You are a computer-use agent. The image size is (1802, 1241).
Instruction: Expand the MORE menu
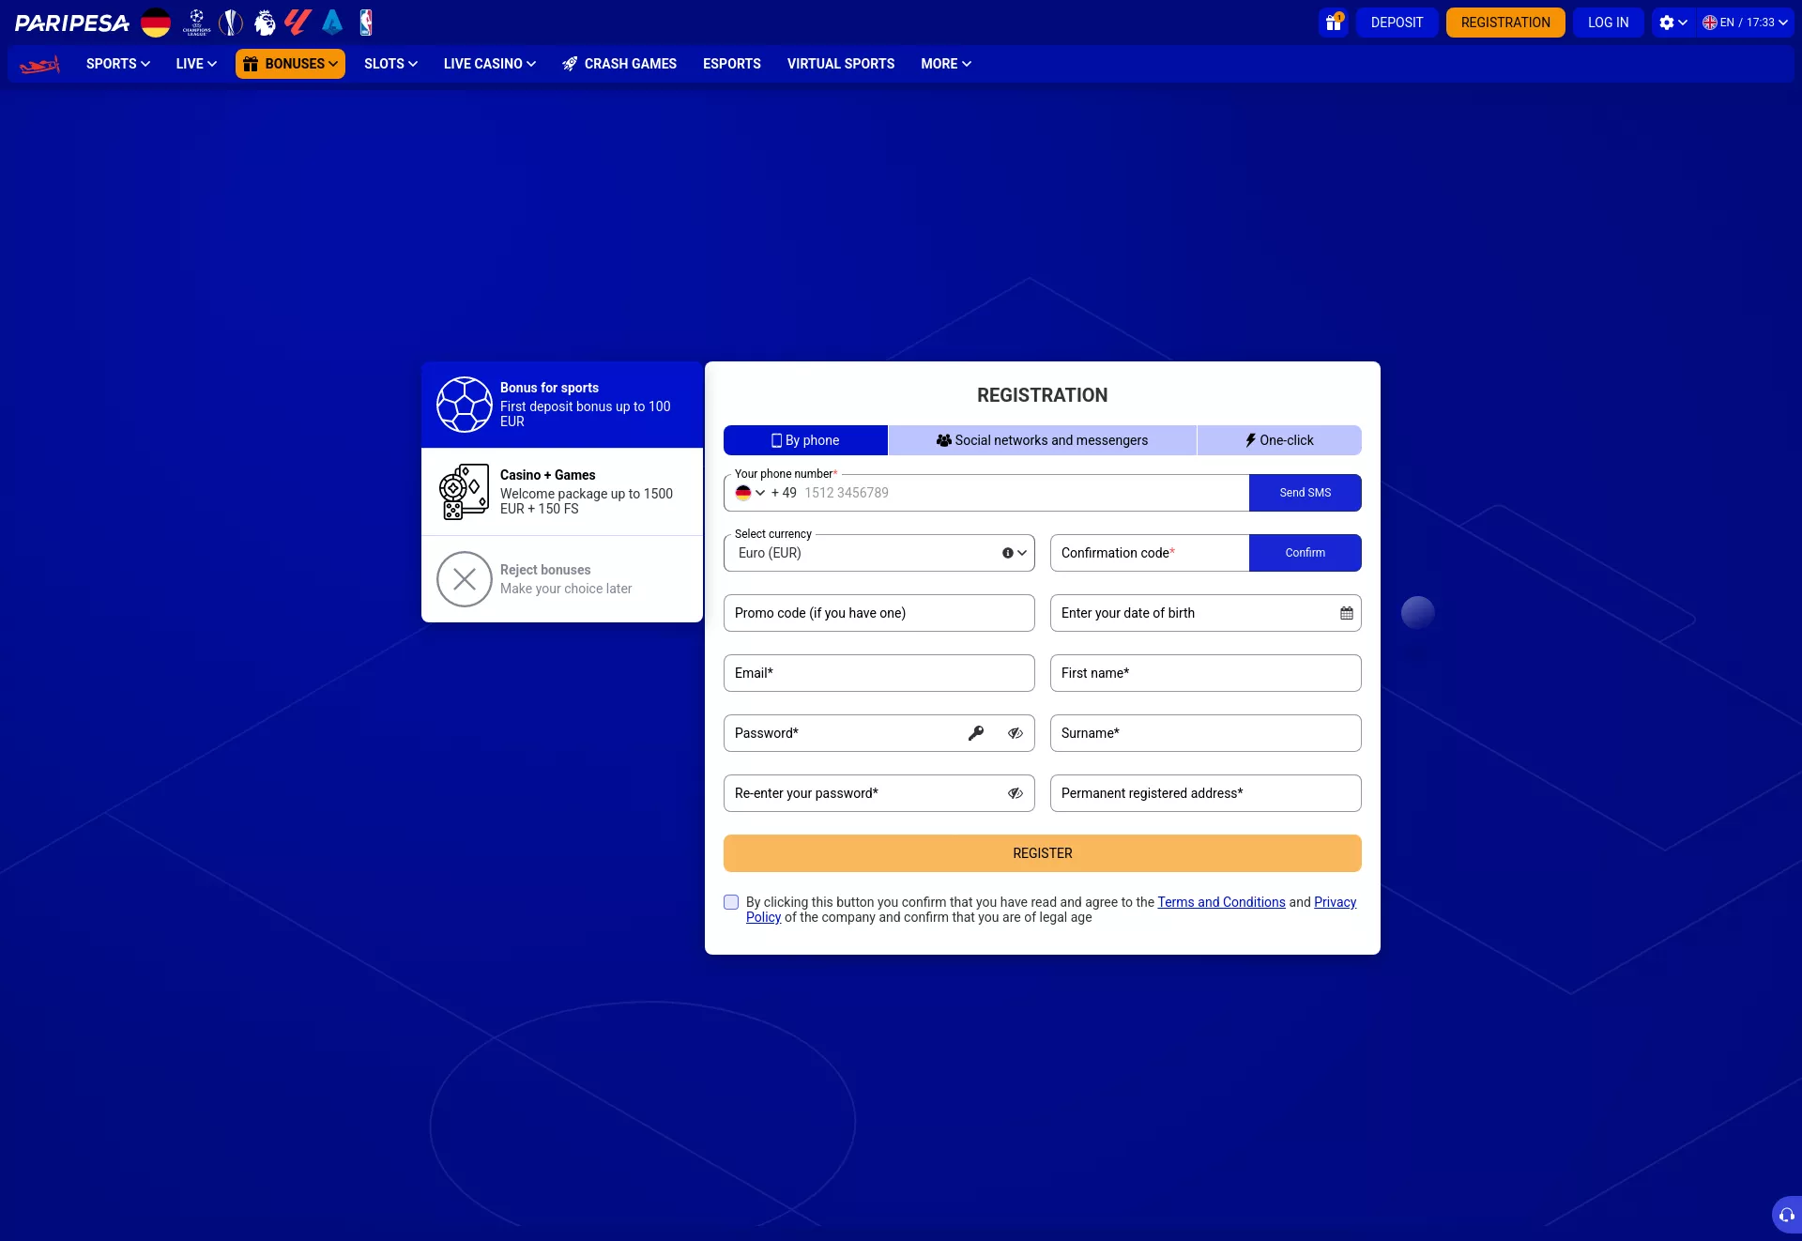[946, 64]
